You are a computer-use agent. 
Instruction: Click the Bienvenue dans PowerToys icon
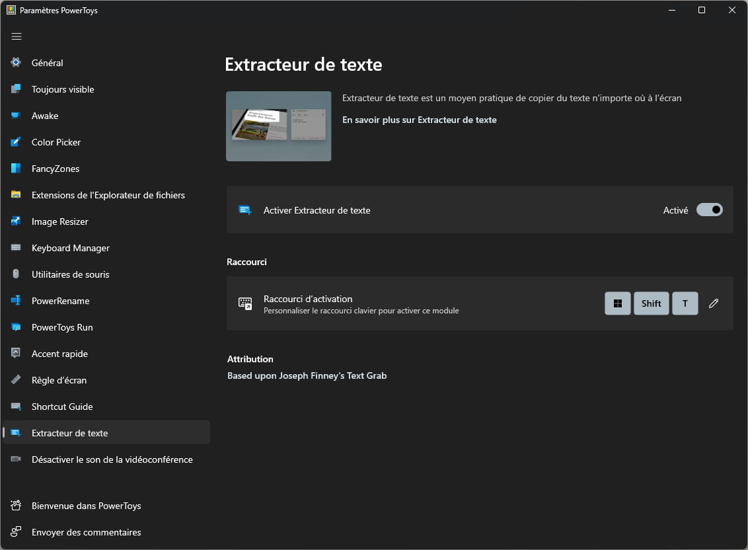pyautogui.click(x=16, y=505)
